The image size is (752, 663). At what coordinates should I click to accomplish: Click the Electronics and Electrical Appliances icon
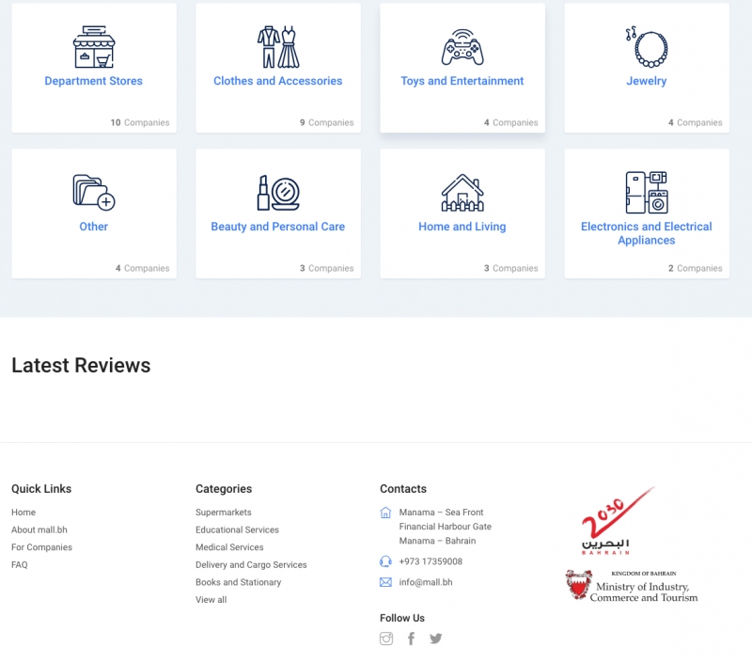(x=647, y=192)
